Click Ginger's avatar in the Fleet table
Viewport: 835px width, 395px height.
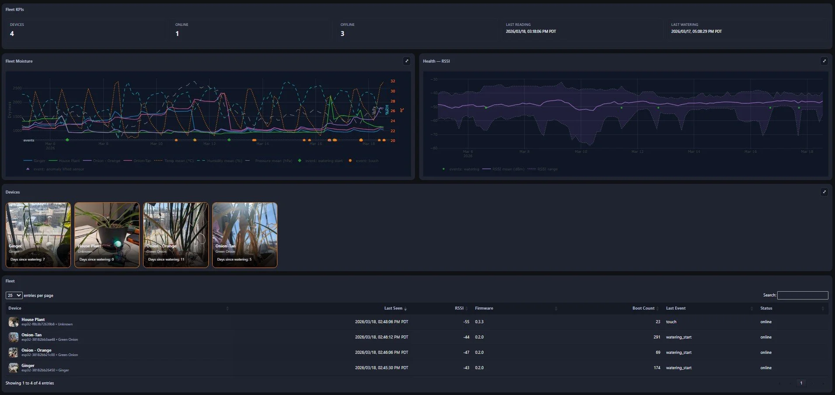(13, 368)
